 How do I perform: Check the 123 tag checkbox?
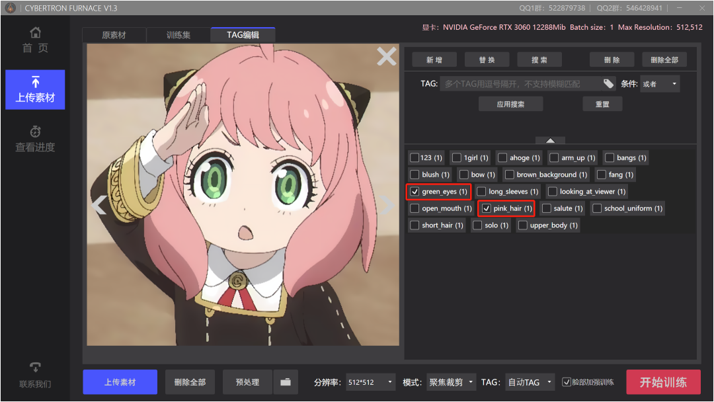(x=415, y=157)
